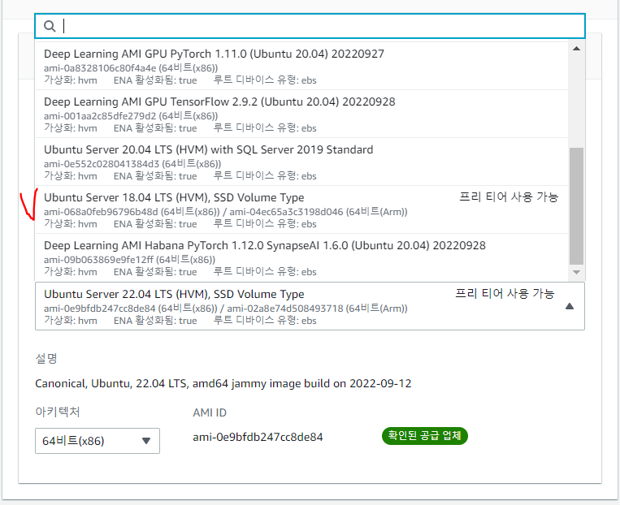Click the scroll-down arrow of the AMI list
The image size is (620, 505).
[576, 272]
